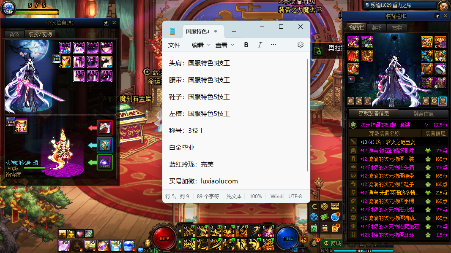Click the Notepad settings gear icon
This screenshot has height=253, width=451.
tap(301, 45)
